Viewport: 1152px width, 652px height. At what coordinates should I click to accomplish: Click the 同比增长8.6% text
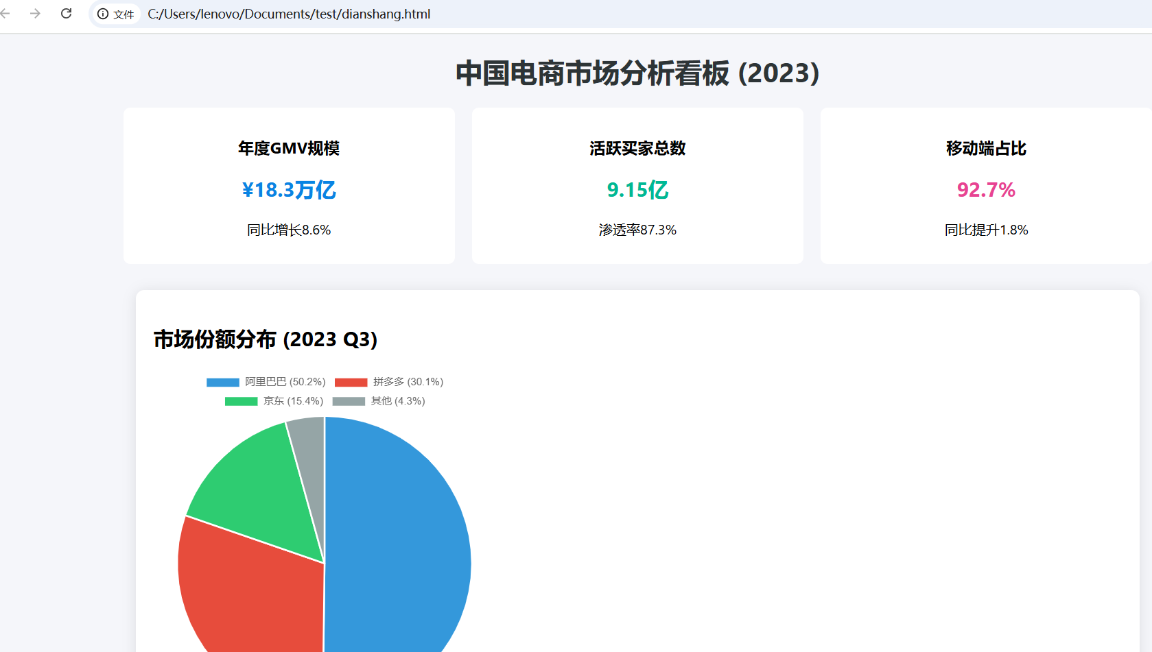[x=289, y=230]
